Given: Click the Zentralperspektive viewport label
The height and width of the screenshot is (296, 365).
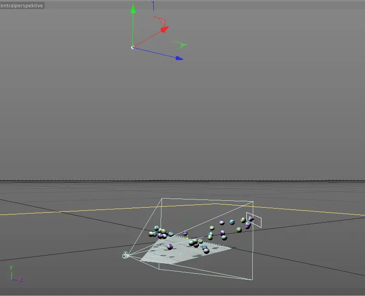Looking at the screenshot, I should pos(21,5).
